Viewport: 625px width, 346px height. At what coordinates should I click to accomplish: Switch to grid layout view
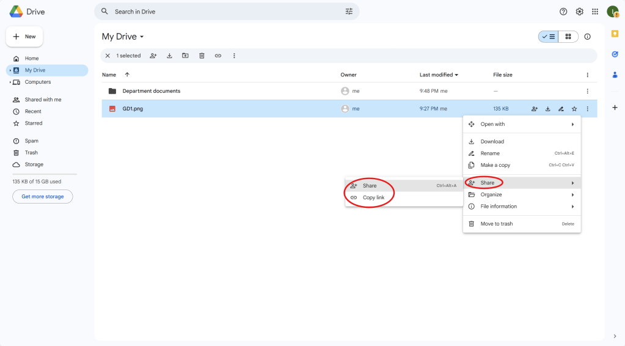[568, 37]
